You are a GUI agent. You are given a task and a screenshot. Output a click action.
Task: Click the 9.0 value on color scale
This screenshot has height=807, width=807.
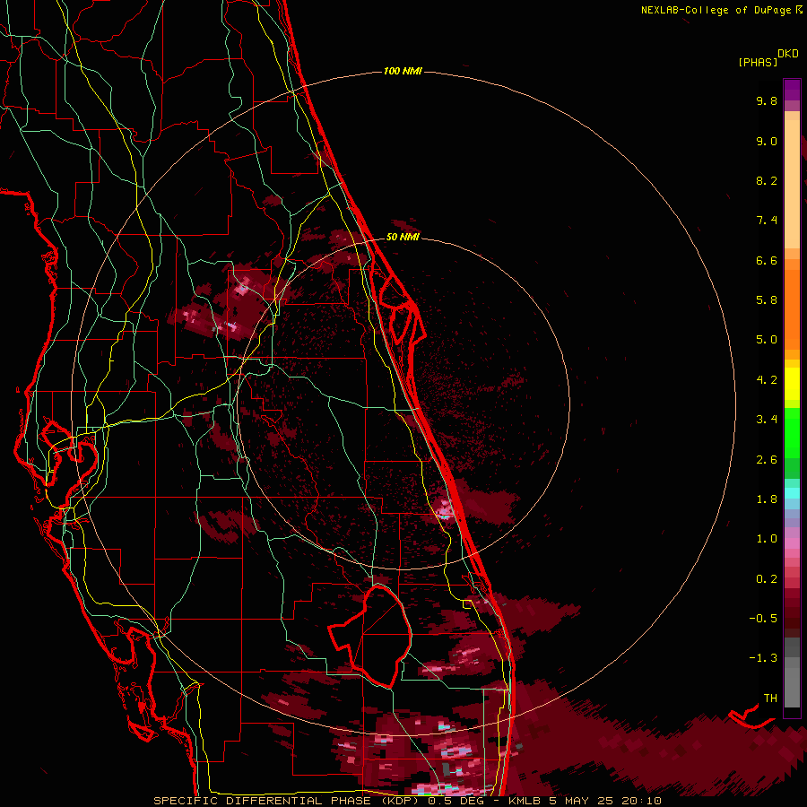[767, 141]
